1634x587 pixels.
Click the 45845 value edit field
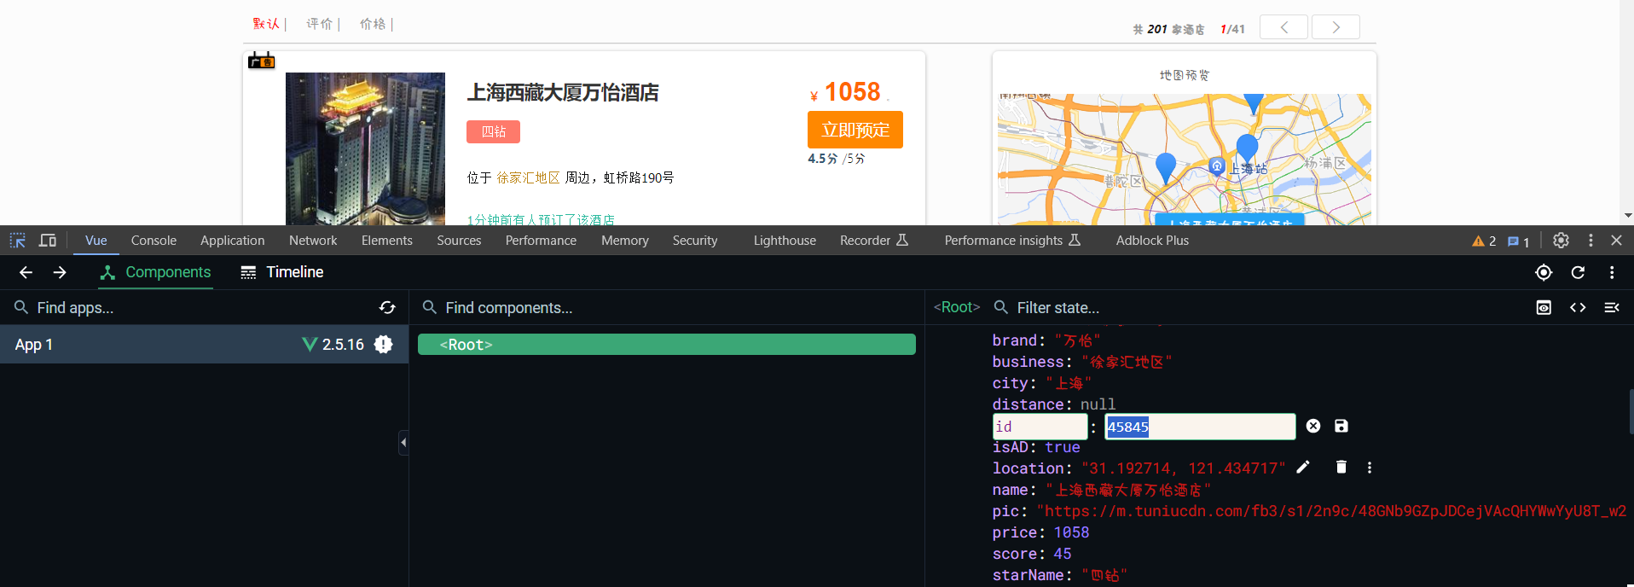pyautogui.click(x=1200, y=427)
